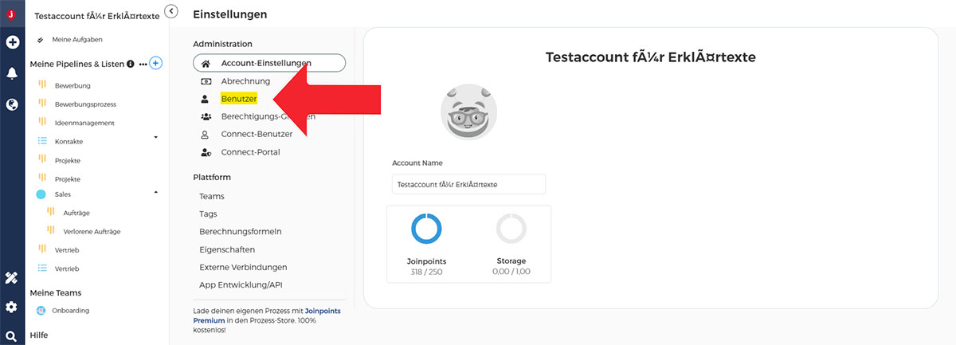
Task: Click the Abrechnung billing icon
Action: tap(205, 81)
